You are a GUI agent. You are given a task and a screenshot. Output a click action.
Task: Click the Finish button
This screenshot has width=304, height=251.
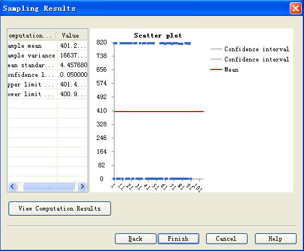pos(178,238)
